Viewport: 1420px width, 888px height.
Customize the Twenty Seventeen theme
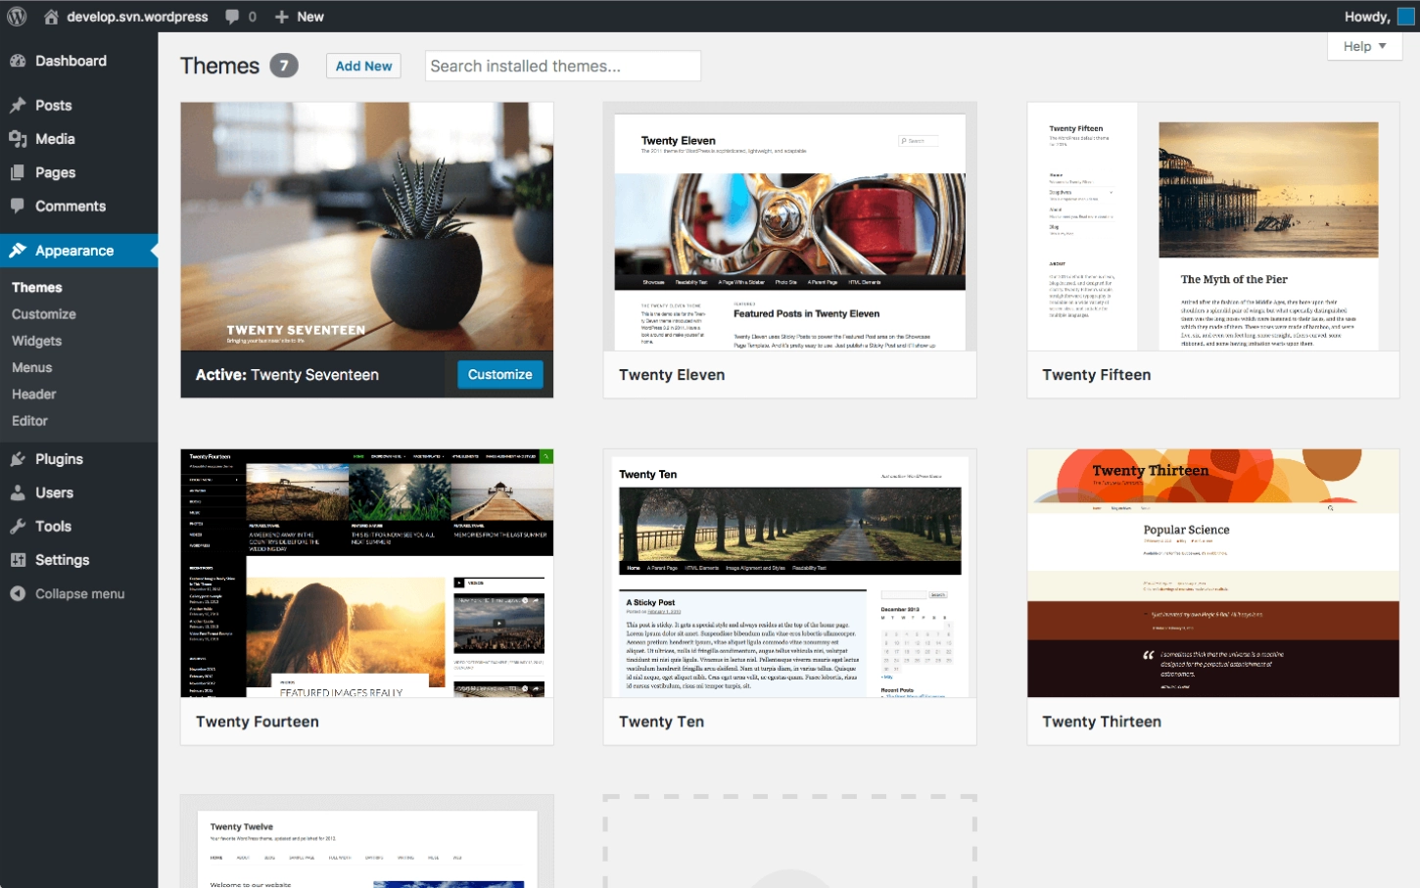pyautogui.click(x=499, y=374)
